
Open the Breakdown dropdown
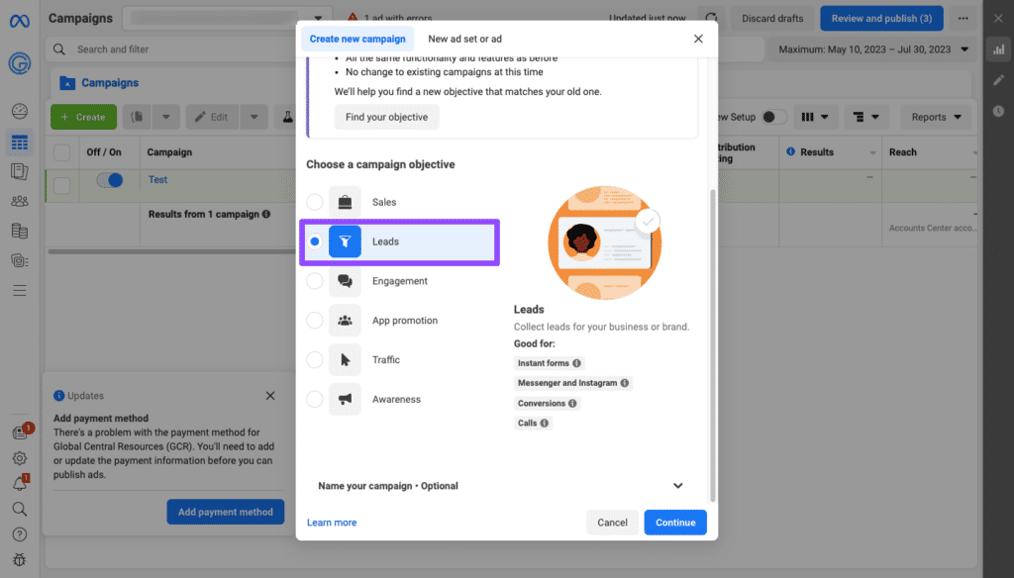click(x=865, y=117)
